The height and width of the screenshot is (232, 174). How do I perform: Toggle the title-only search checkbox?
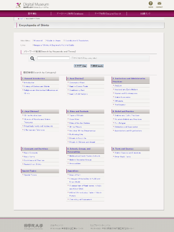tap(72, 58)
